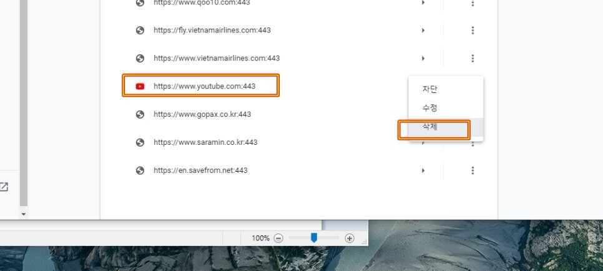Viewport: 603px width, 271px height.
Task: Expand details arrow for www.vietnamairlines.com
Action: (423, 58)
